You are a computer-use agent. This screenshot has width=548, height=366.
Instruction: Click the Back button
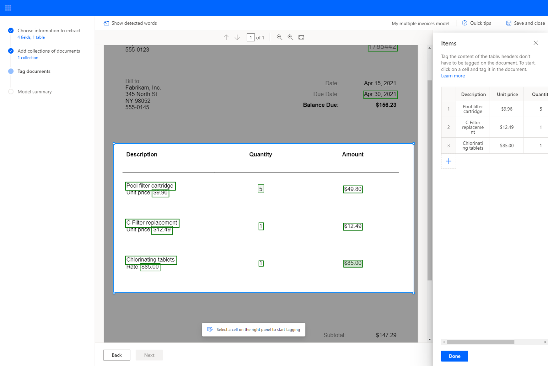point(116,355)
